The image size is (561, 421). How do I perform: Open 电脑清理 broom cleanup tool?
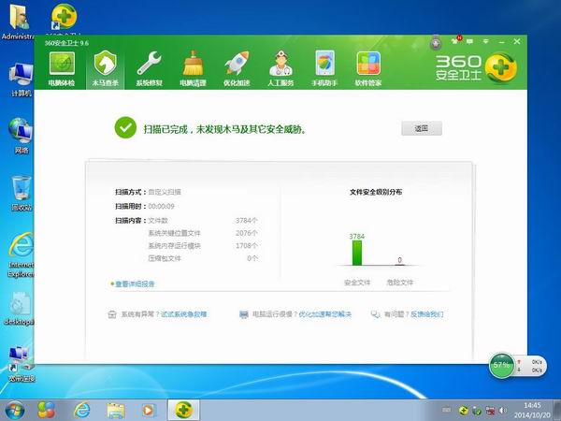[x=193, y=69]
